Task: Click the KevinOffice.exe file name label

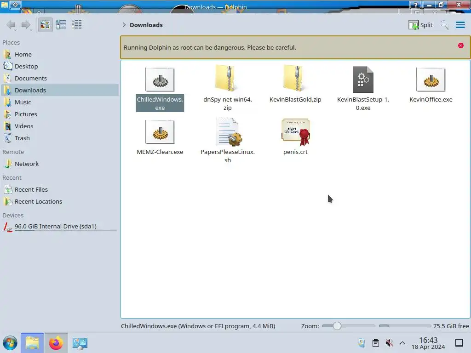Action: coord(431,99)
